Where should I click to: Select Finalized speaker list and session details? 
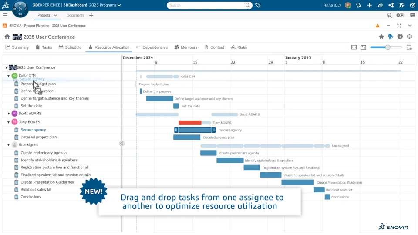pos(55,175)
